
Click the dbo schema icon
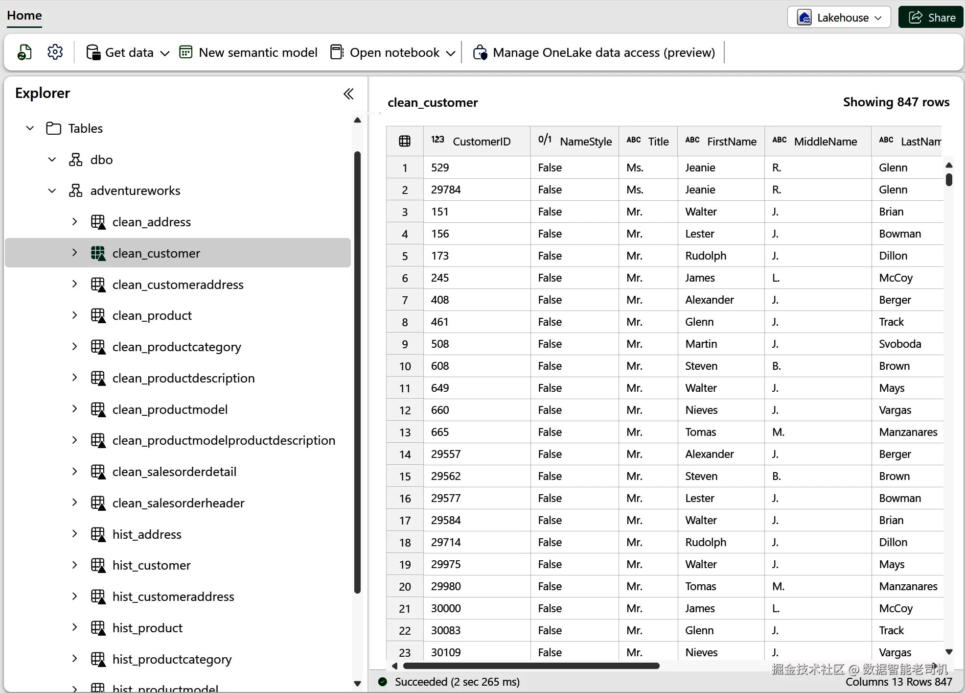pyautogui.click(x=75, y=160)
